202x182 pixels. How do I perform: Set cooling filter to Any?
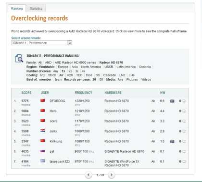(x=42, y=75)
